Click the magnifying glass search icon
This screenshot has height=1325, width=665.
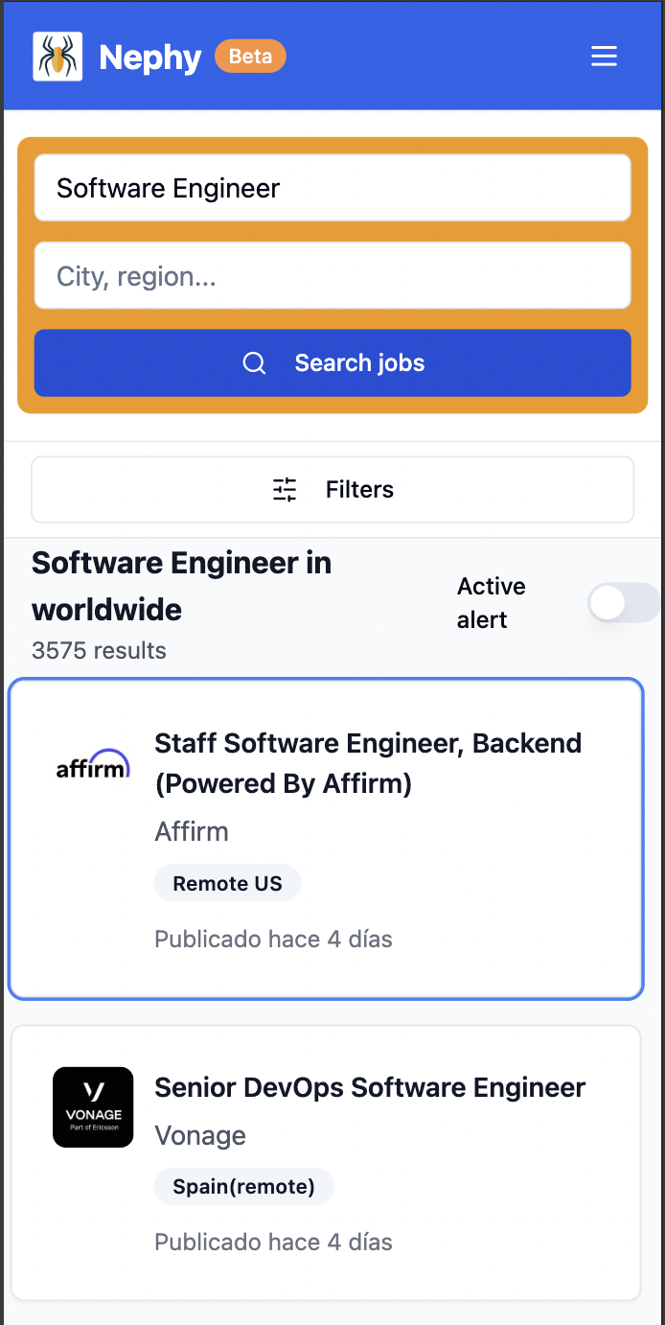[254, 362]
